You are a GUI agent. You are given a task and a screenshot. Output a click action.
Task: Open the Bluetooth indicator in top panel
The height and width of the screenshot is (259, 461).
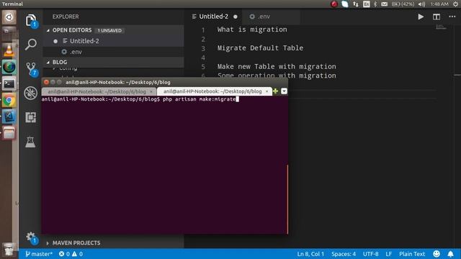375,4
